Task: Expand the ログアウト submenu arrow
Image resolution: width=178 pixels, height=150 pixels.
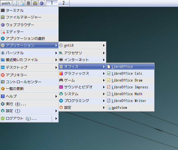Action: click(x=56, y=118)
